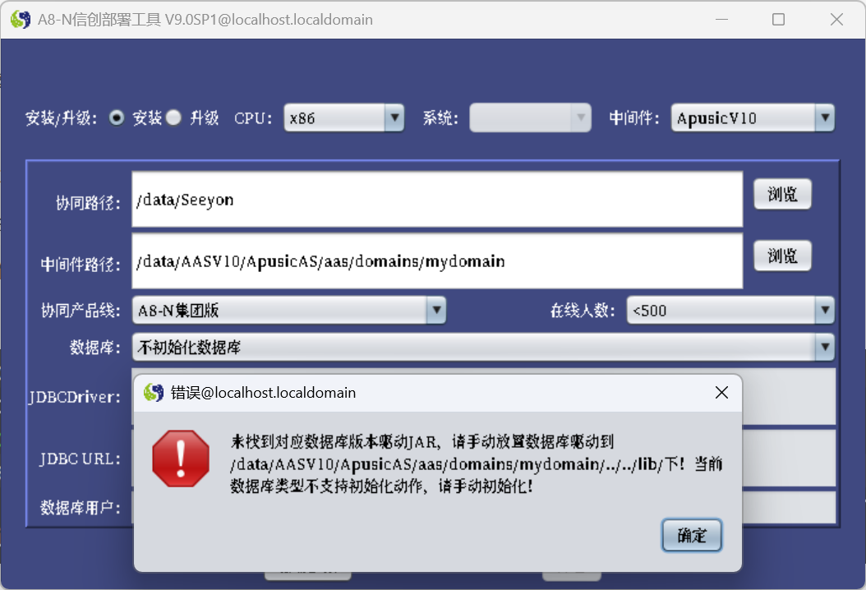The height and width of the screenshot is (590, 866).
Task: Open the 数据库 不初始化数据库 dropdown
Action: (483, 347)
